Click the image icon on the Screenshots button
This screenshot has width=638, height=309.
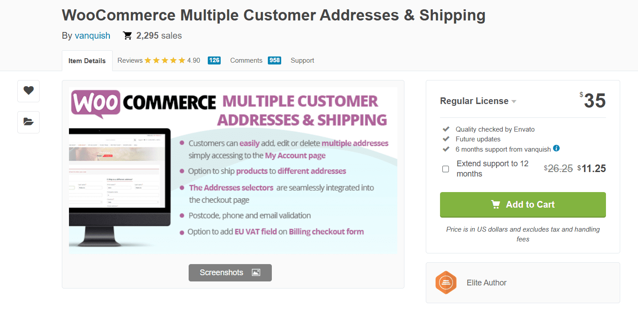pos(256,273)
